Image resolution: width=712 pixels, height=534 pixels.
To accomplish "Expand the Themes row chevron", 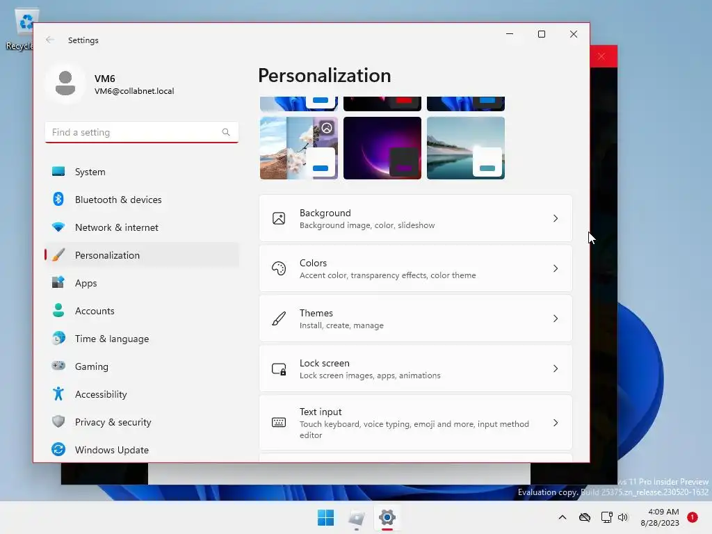I will 556,318.
